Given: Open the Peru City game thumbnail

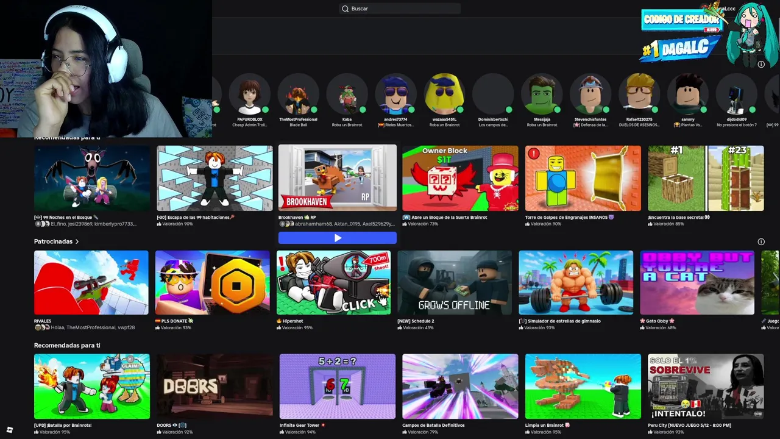Looking at the screenshot, I should [x=706, y=387].
